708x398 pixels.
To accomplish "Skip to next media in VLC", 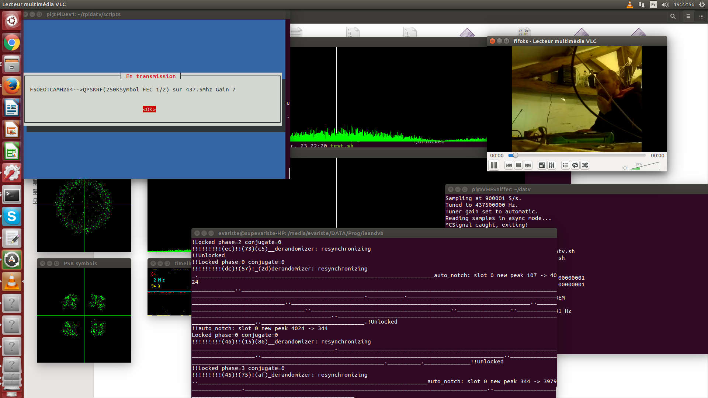I will click(528, 165).
